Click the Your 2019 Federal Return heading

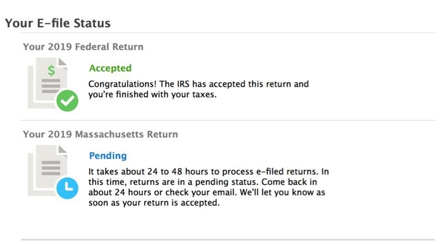83,47
